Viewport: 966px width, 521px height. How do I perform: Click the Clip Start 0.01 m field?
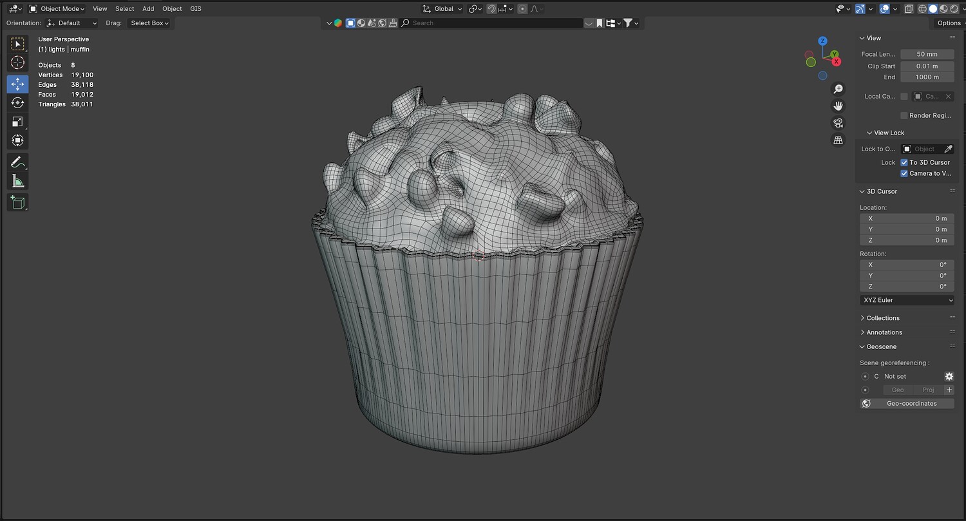click(x=927, y=66)
